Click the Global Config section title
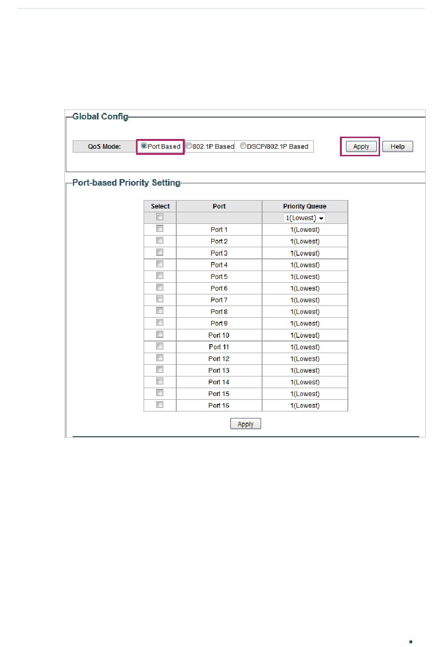This screenshot has height=647, width=443. [100, 117]
